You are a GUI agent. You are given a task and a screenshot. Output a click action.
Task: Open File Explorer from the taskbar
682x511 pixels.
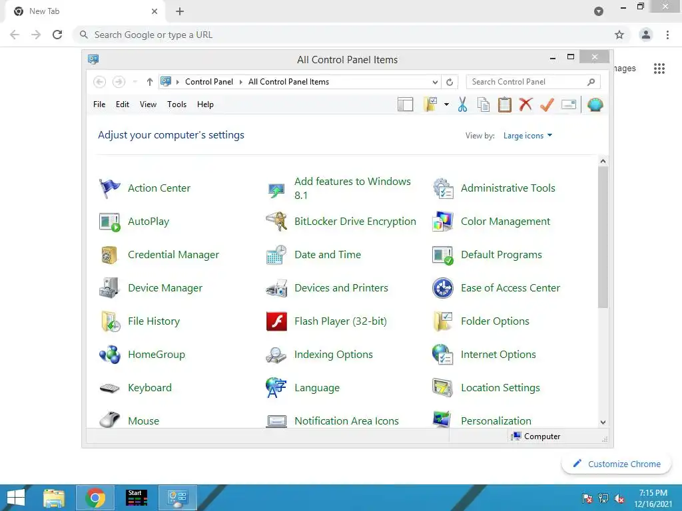point(54,498)
